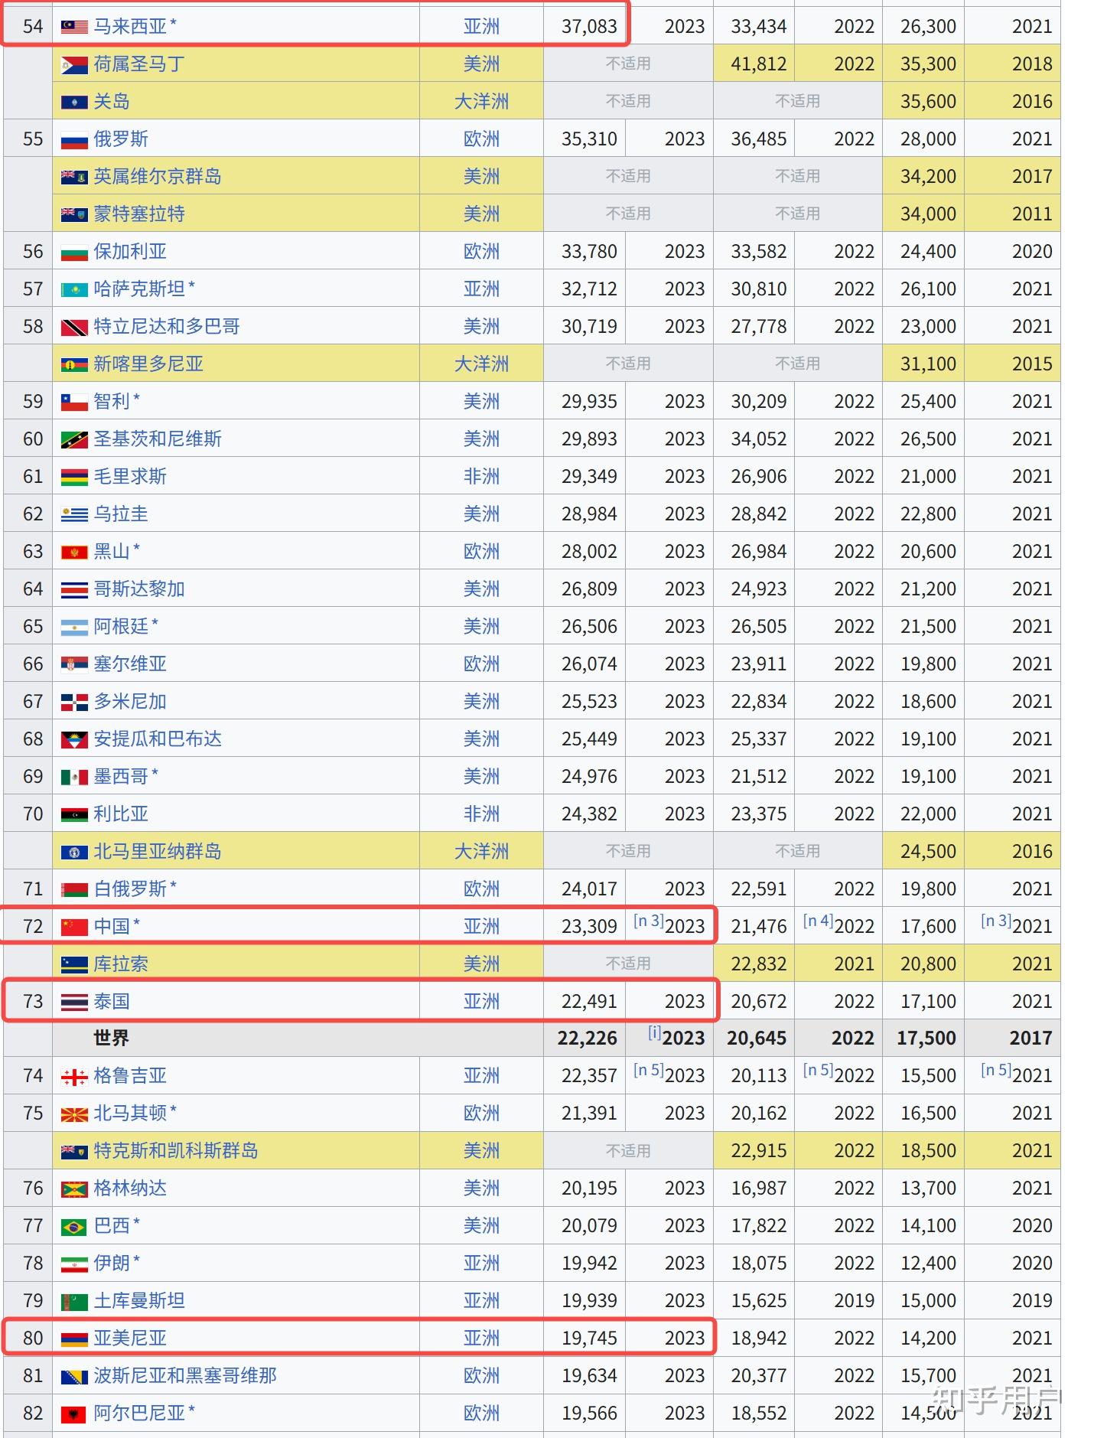Open footnote [n 5] beside 22,357
This screenshot has width=1094, height=1438.
648,1071
